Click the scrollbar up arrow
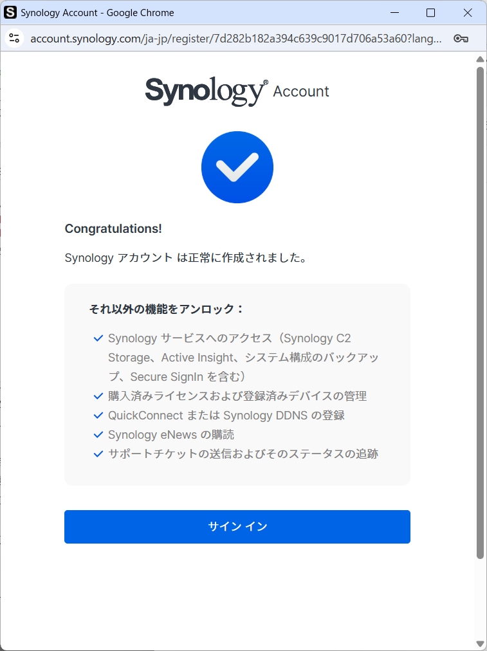The width and height of the screenshot is (487, 651). [x=480, y=60]
